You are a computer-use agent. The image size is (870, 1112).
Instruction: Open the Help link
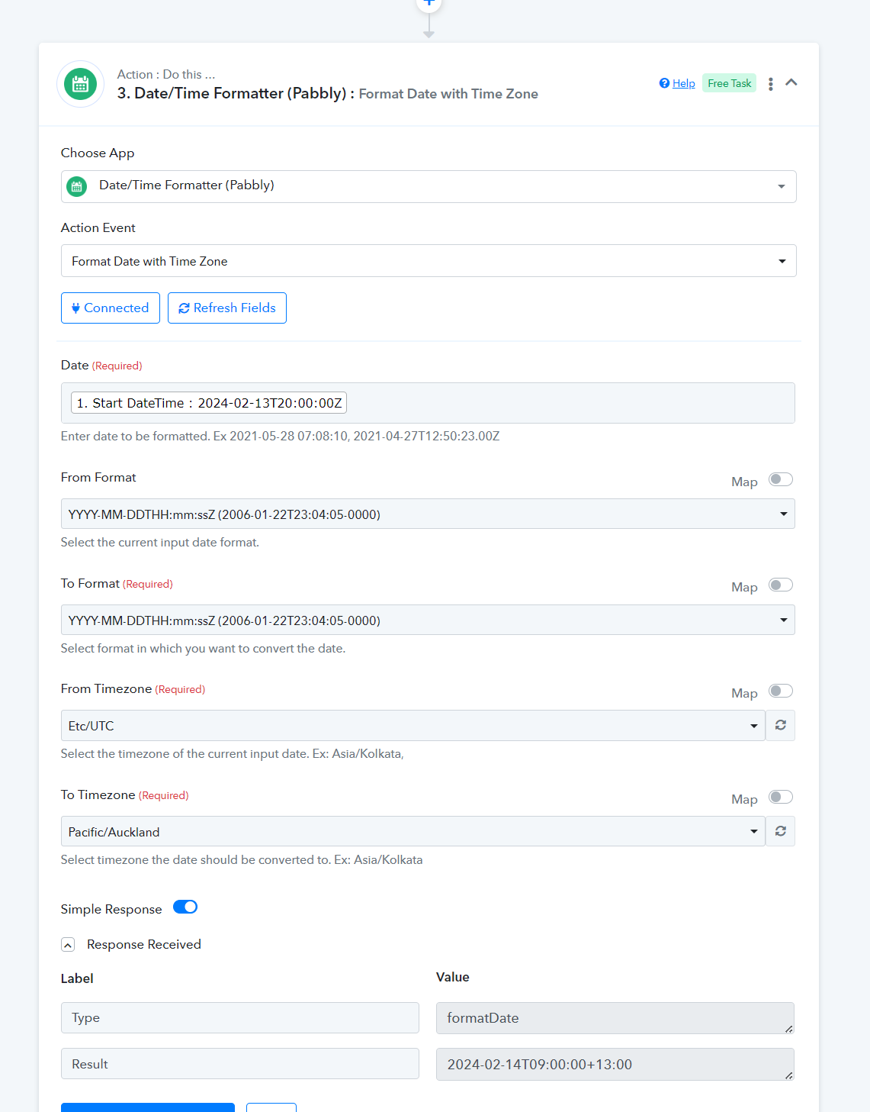[x=683, y=83]
